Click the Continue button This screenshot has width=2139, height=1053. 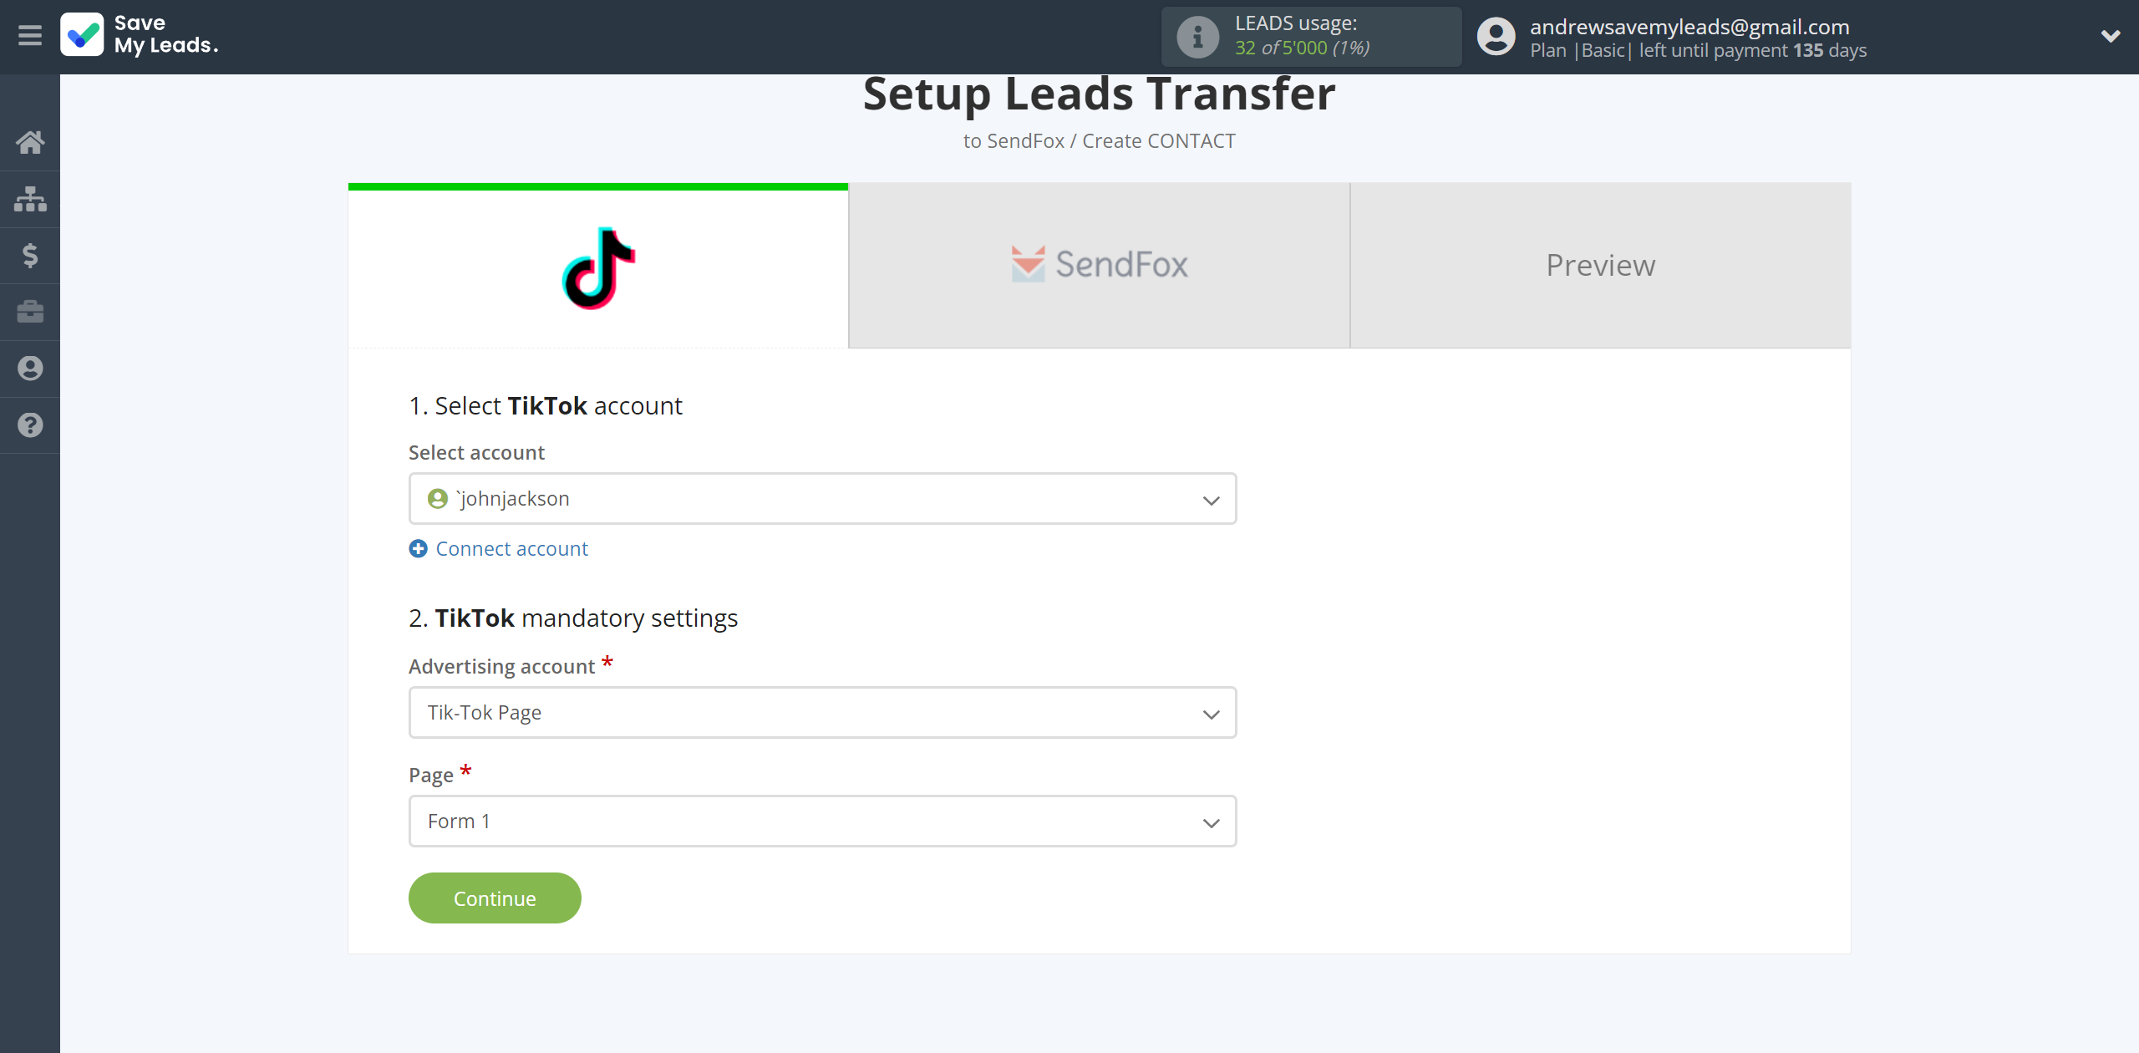494,898
